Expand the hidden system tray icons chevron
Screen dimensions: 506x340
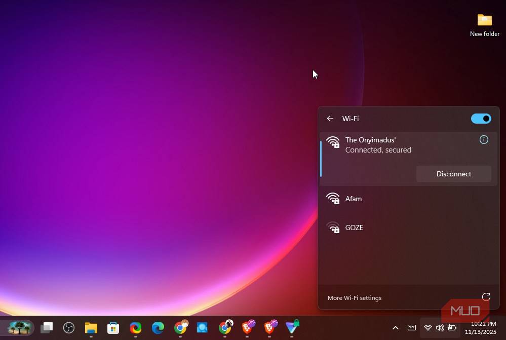click(x=396, y=328)
